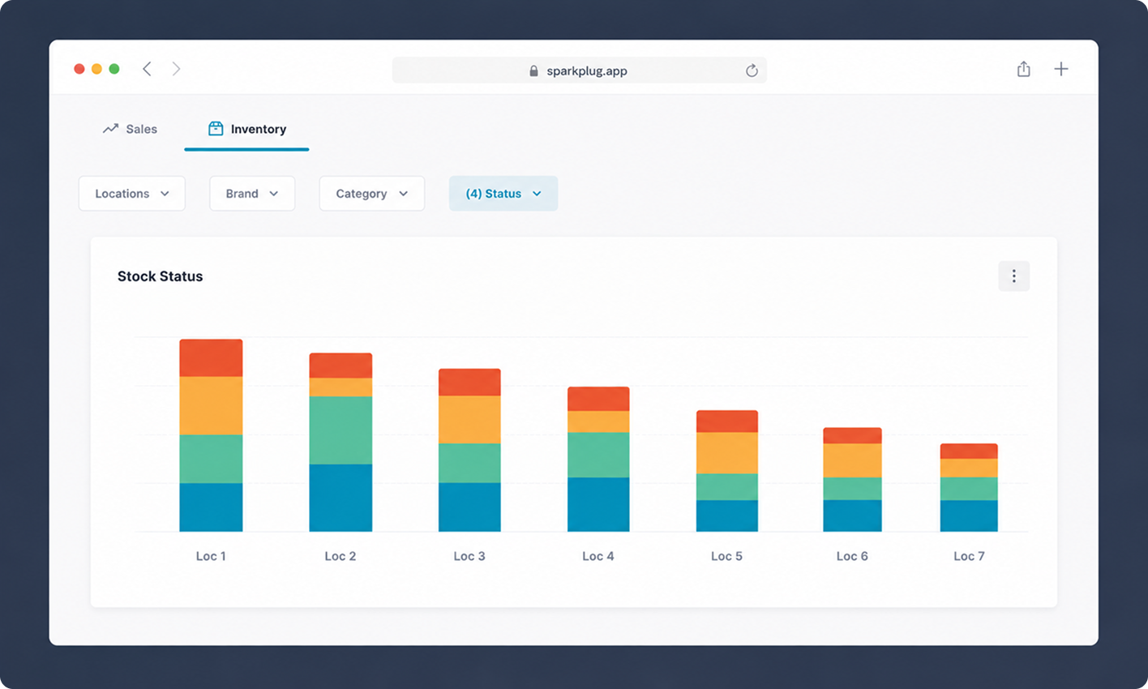The width and height of the screenshot is (1148, 689).
Task: Reload the sparkplug.app page
Action: 752,71
